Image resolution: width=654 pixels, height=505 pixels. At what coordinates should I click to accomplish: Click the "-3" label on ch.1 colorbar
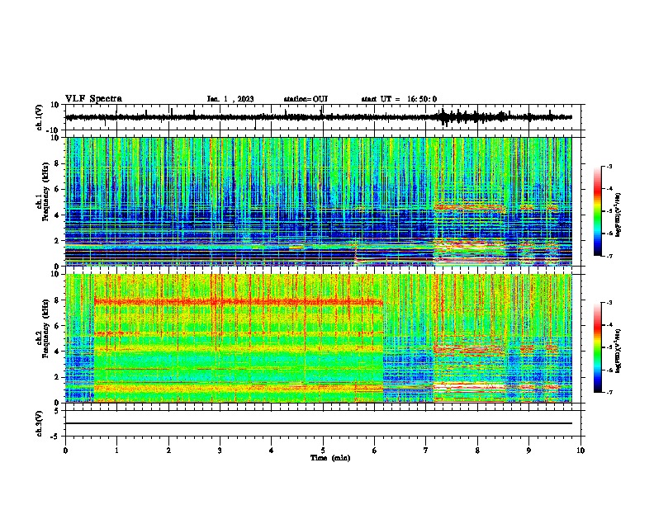pos(609,167)
